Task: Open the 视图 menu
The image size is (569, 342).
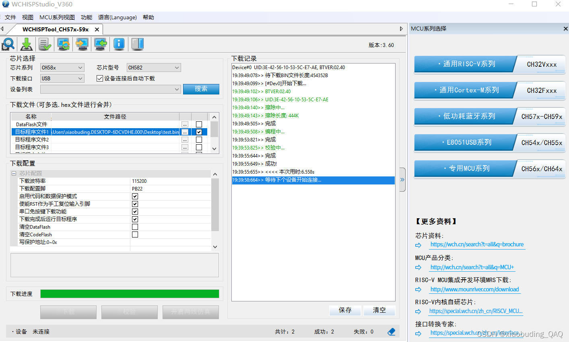Action: (x=28, y=17)
